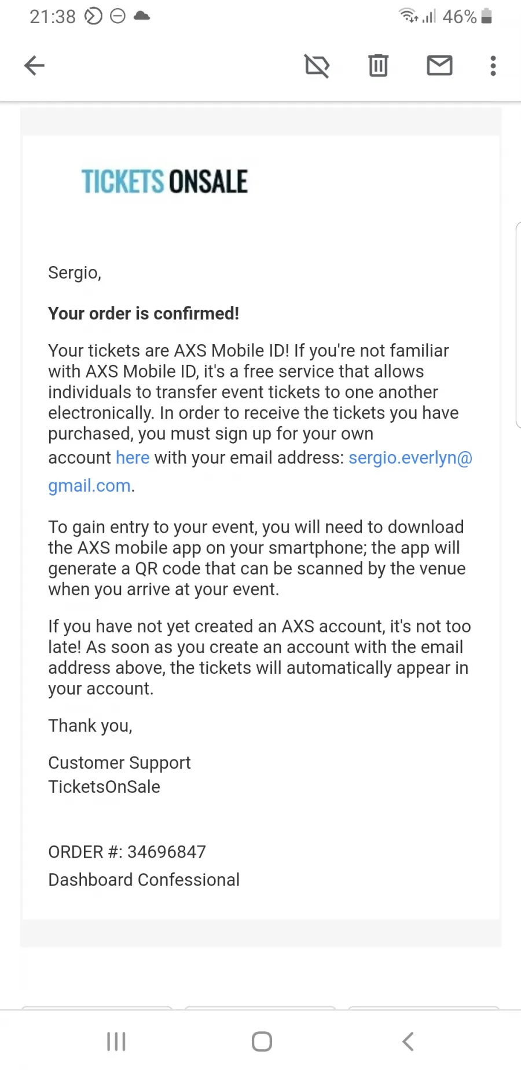This screenshot has width=521, height=1070.
Task: Open the 'here' sign-up link
Action: coord(133,457)
